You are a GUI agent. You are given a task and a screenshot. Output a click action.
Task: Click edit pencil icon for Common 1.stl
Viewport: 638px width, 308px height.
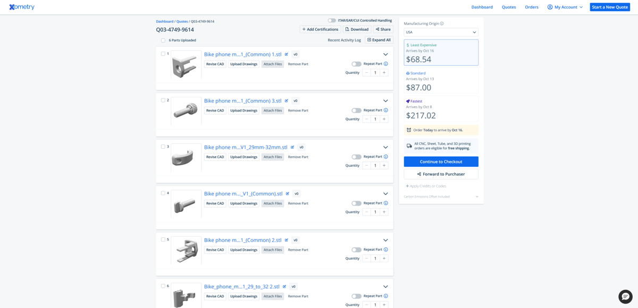(287, 54)
